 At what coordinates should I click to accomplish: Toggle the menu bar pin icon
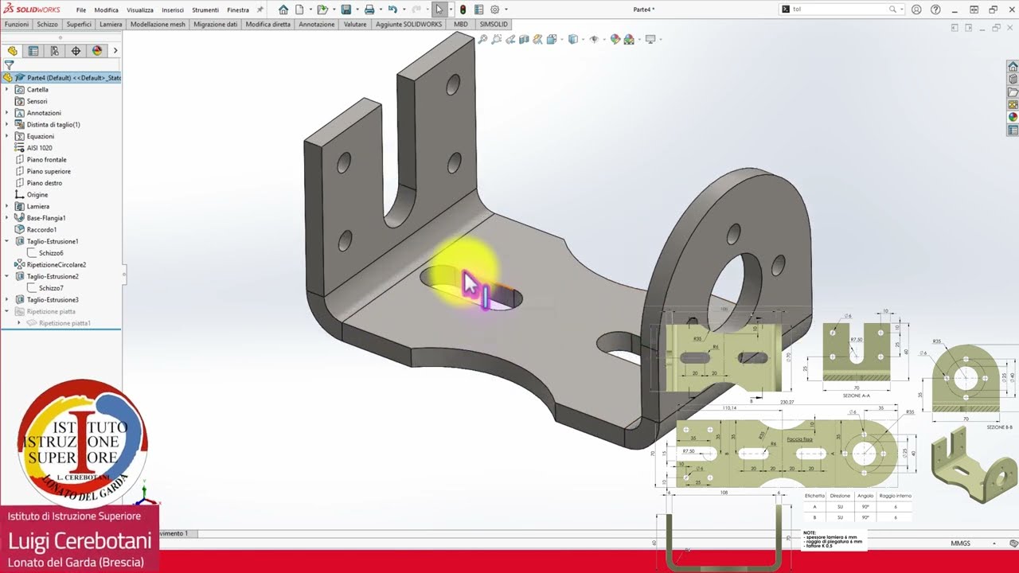[x=260, y=10]
